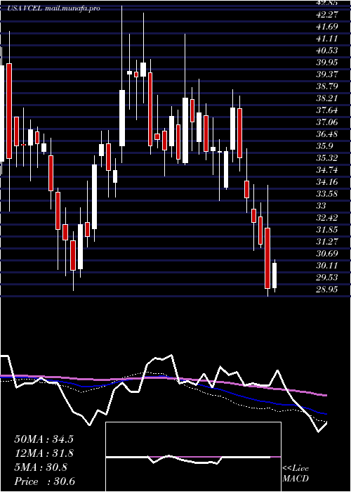This screenshot has height=492, width=351.
Task: Click the 50MA : 34.5 readout
Action: pyautogui.click(x=44, y=439)
